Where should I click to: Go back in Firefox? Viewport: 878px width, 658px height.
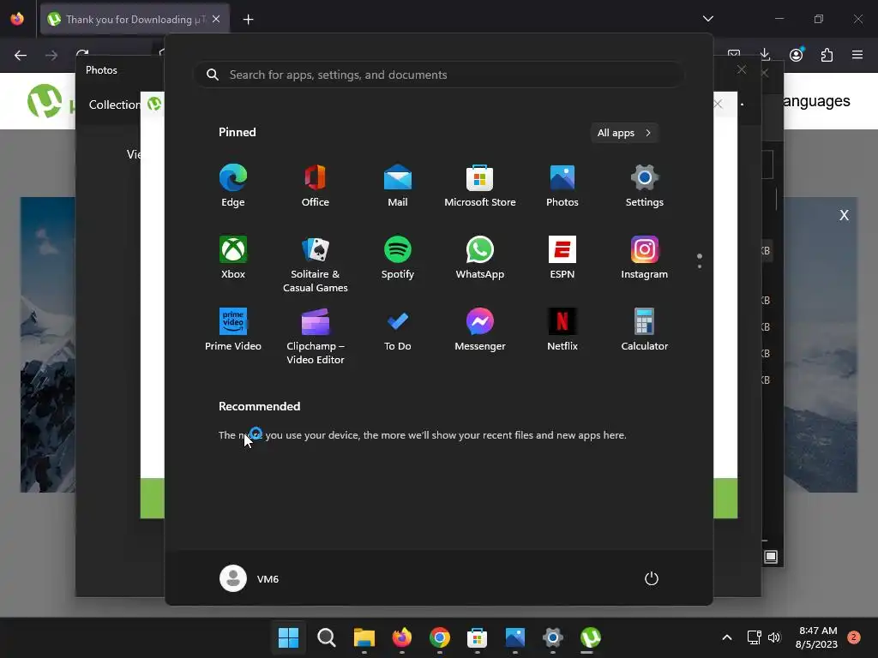coord(21,55)
